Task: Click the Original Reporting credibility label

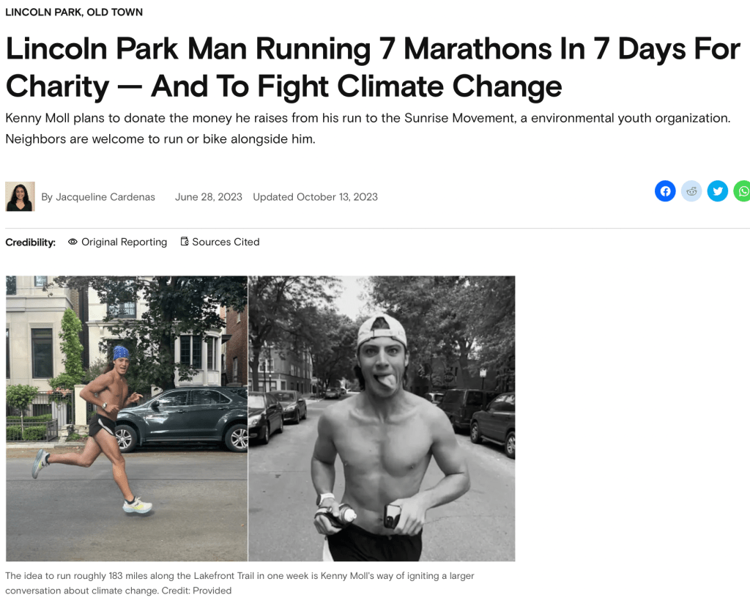Action: (x=124, y=242)
